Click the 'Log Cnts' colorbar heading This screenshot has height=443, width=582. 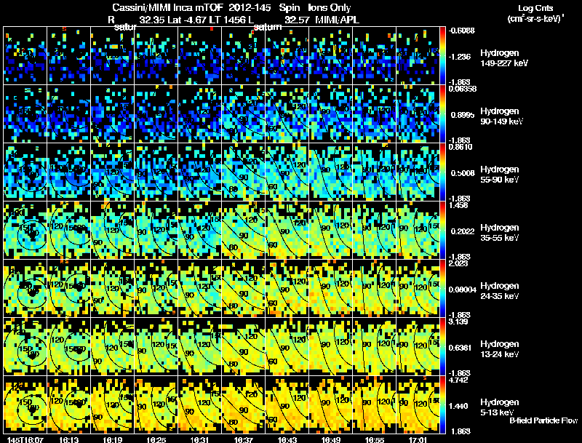click(535, 8)
